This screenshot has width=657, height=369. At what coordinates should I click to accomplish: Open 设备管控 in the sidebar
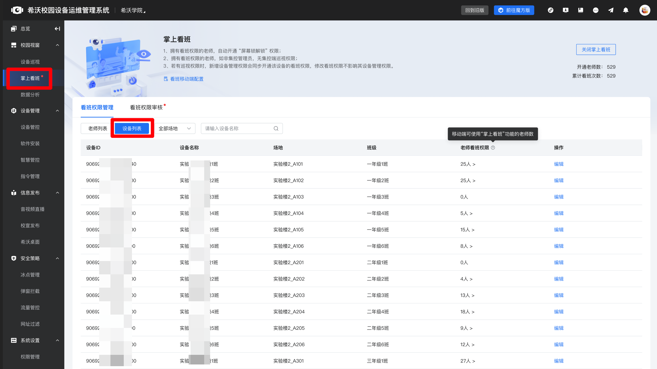pos(30,127)
